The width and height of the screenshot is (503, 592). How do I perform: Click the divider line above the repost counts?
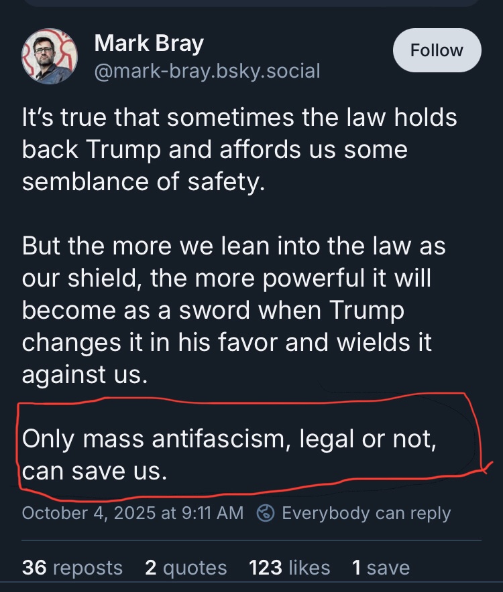click(251, 540)
